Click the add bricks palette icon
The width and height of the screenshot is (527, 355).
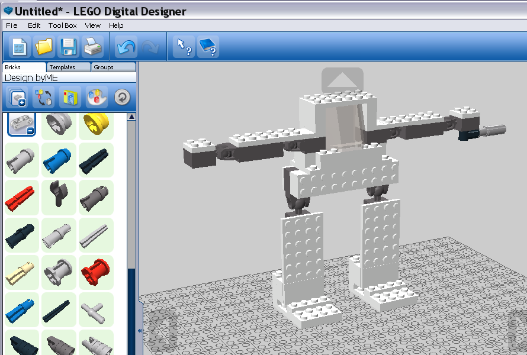(17, 98)
